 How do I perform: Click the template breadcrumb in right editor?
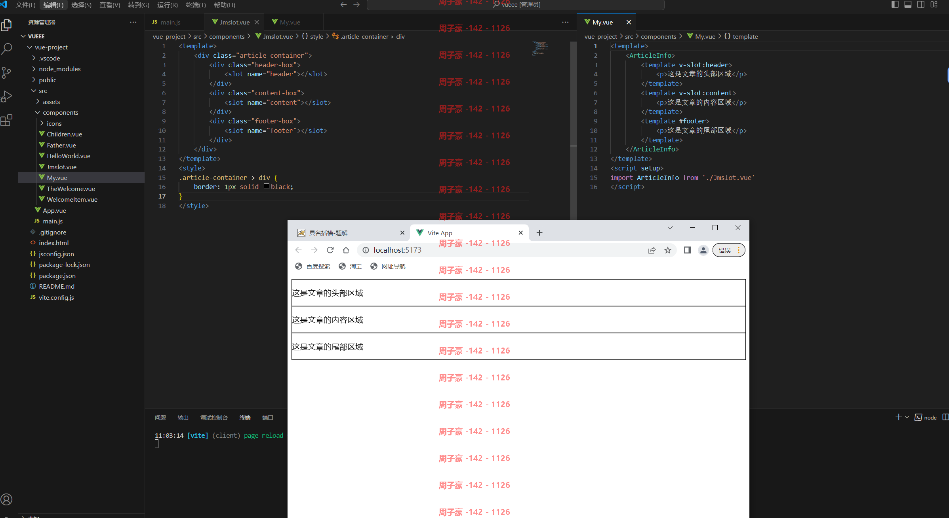coord(745,36)
